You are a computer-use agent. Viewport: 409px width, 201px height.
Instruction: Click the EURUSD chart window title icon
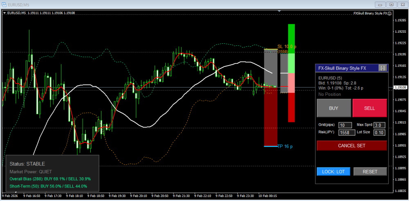point(4,5)
